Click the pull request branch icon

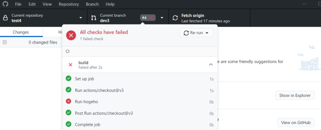[94, 18]
